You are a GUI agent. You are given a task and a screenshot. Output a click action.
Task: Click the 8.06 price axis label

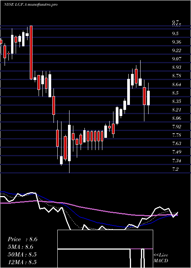[x=176, y=118]
